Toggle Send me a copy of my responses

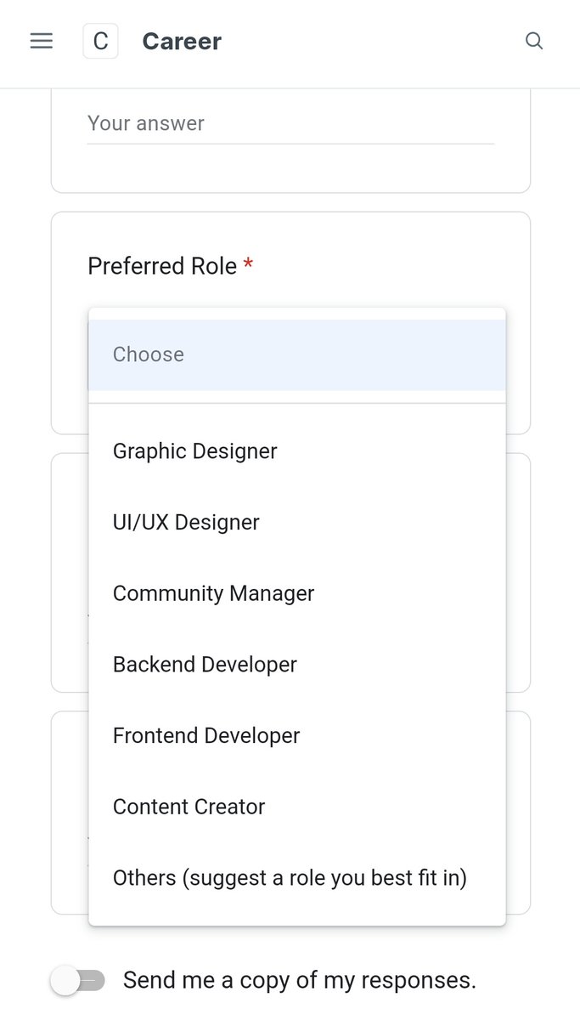(78, 981)
